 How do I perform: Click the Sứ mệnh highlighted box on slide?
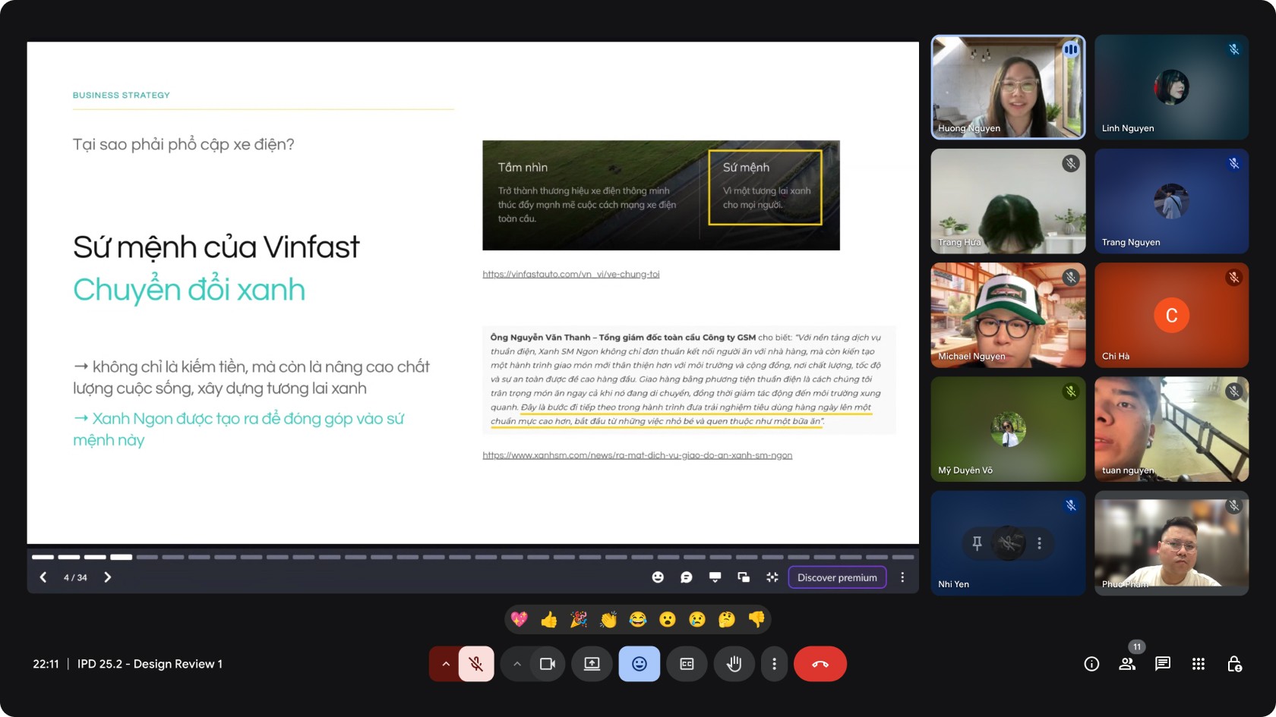coord(765,187)
